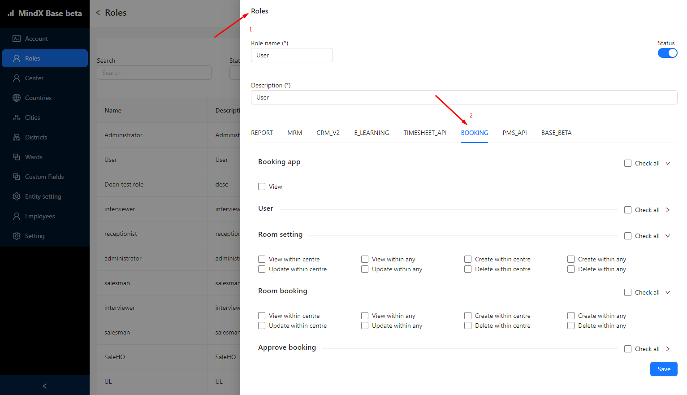
Task: Go back using arrow beside Roles
Action: (98, 13)
